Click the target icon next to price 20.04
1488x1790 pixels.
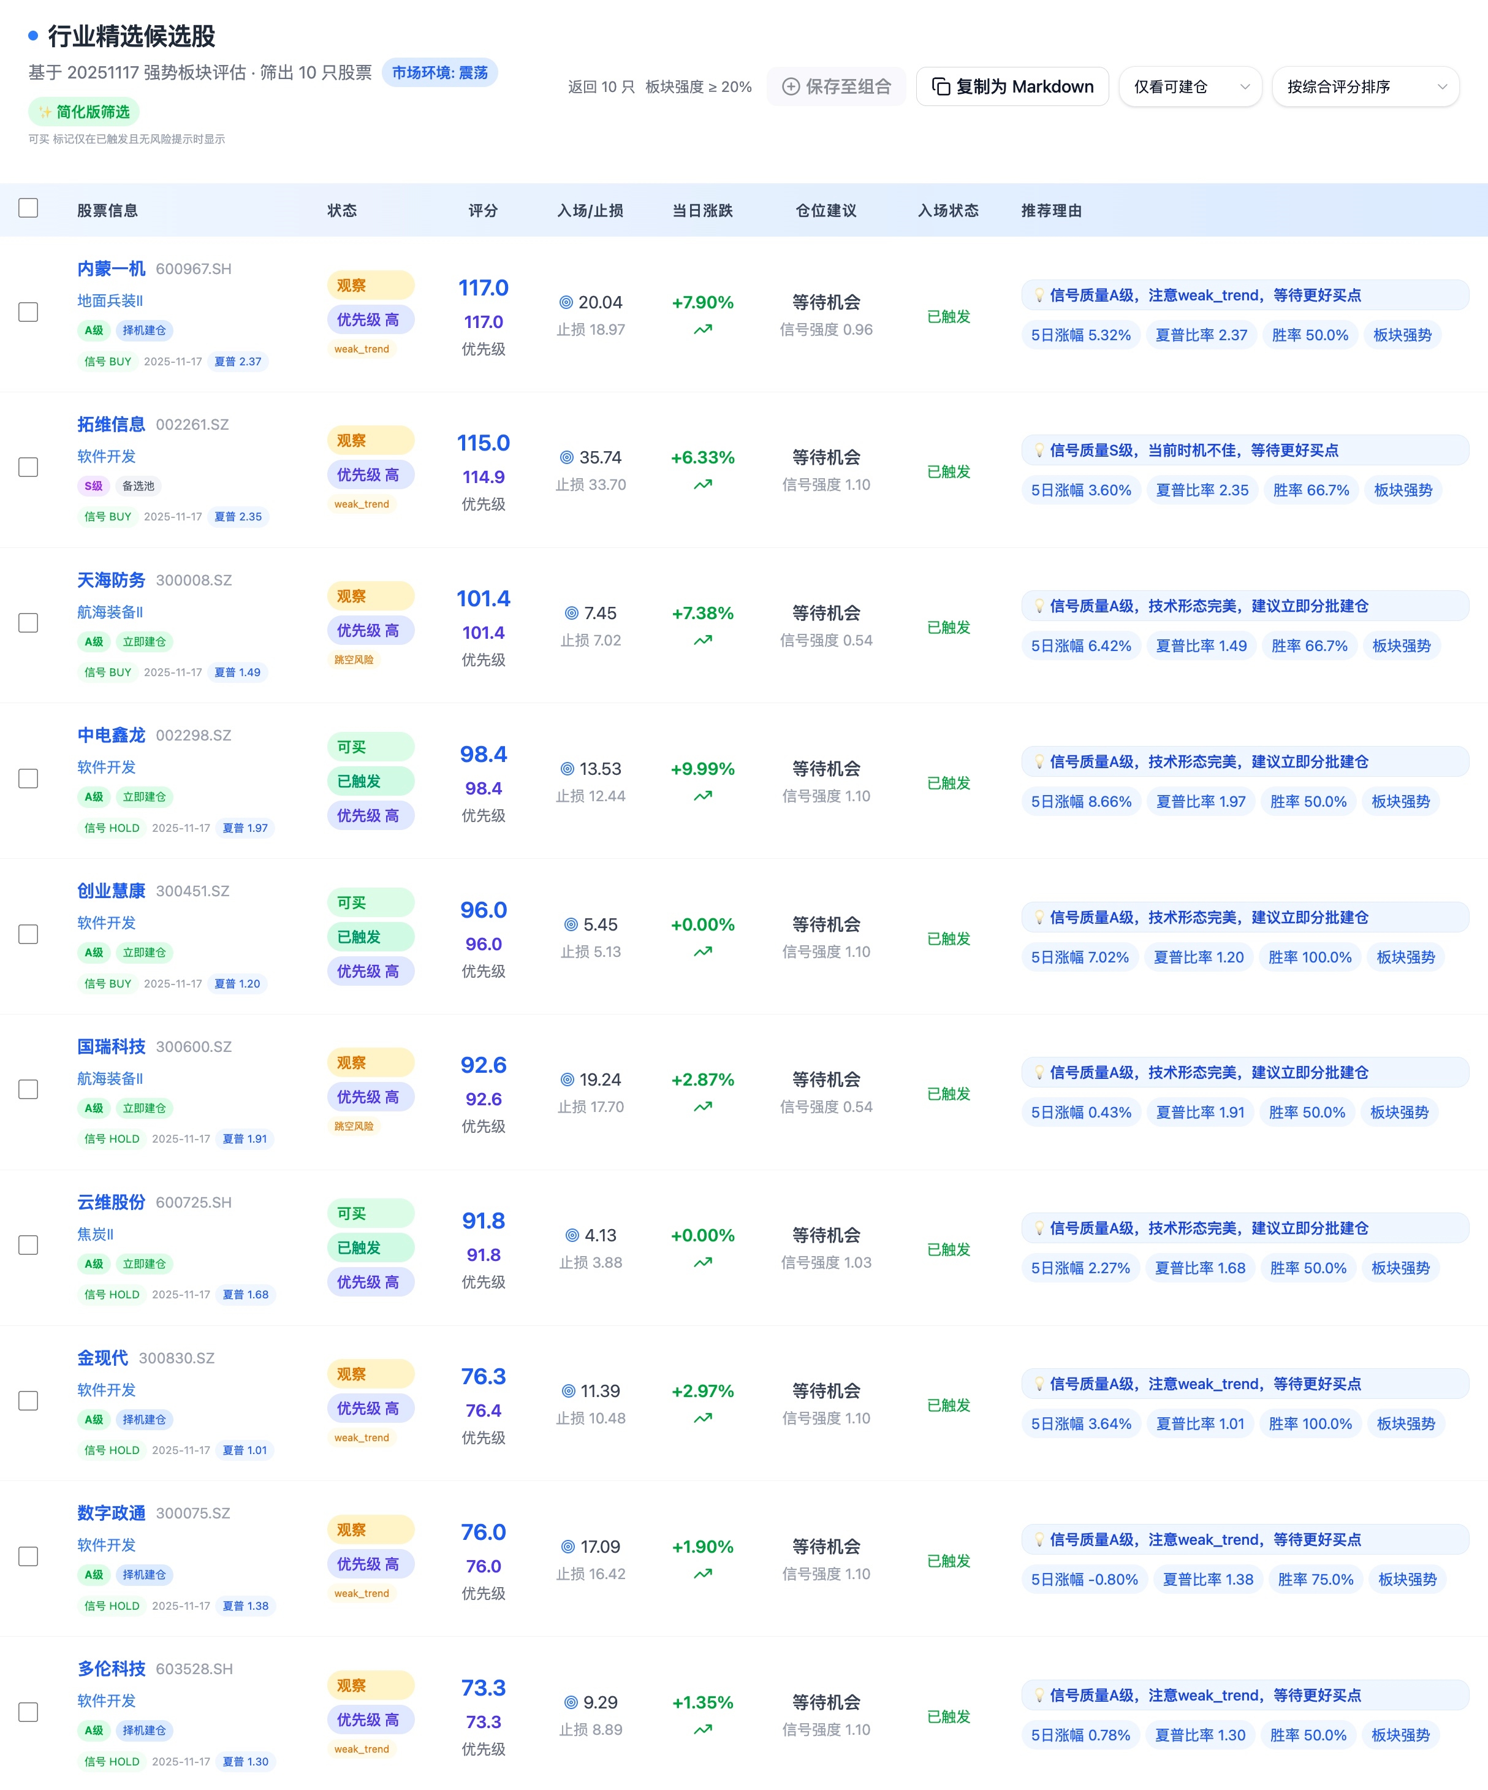[566, 303]
